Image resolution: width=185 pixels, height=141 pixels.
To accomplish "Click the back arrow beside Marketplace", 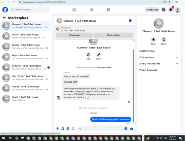I will (4, 18).
